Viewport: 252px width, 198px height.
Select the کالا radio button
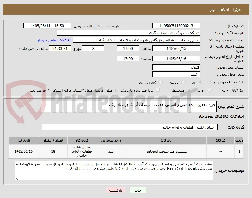201,82
